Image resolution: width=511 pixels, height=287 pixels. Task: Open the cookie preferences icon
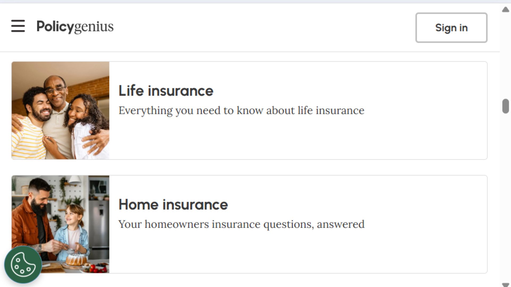[23, 264]
